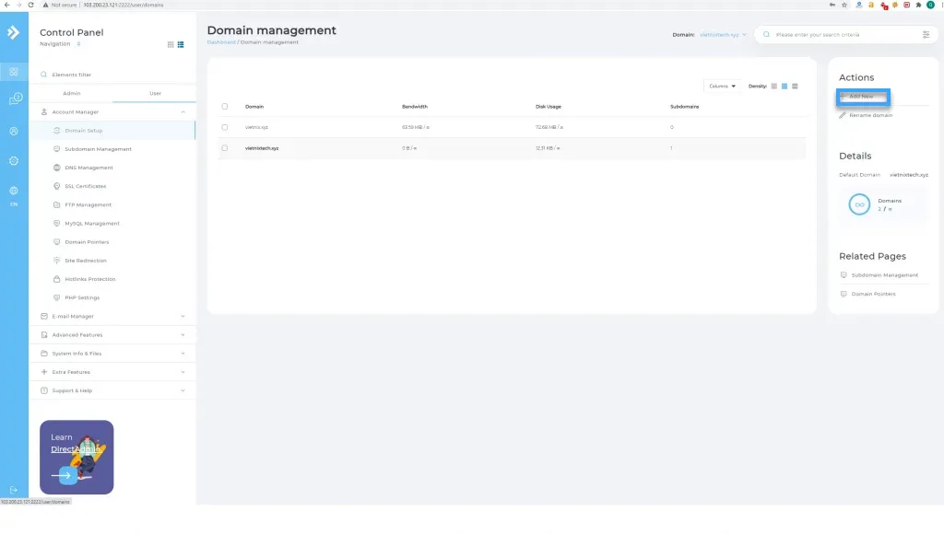
Task: Open Subdomain Management related page link
Action: [884, 274]
